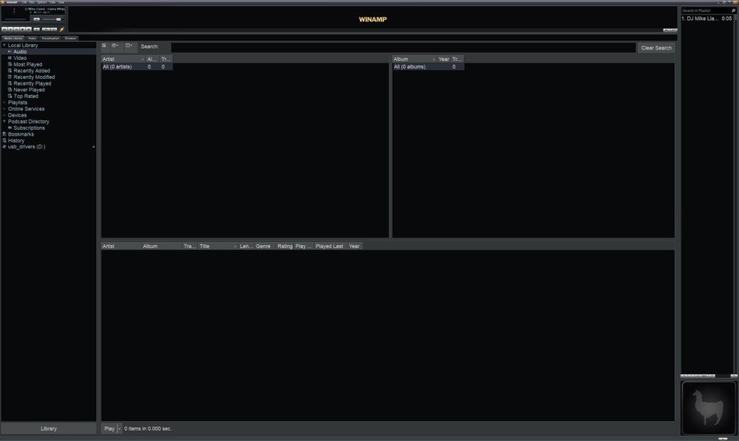The image size is (739, 441).
Task: Sort the track list by Title column
Action: 218,246
